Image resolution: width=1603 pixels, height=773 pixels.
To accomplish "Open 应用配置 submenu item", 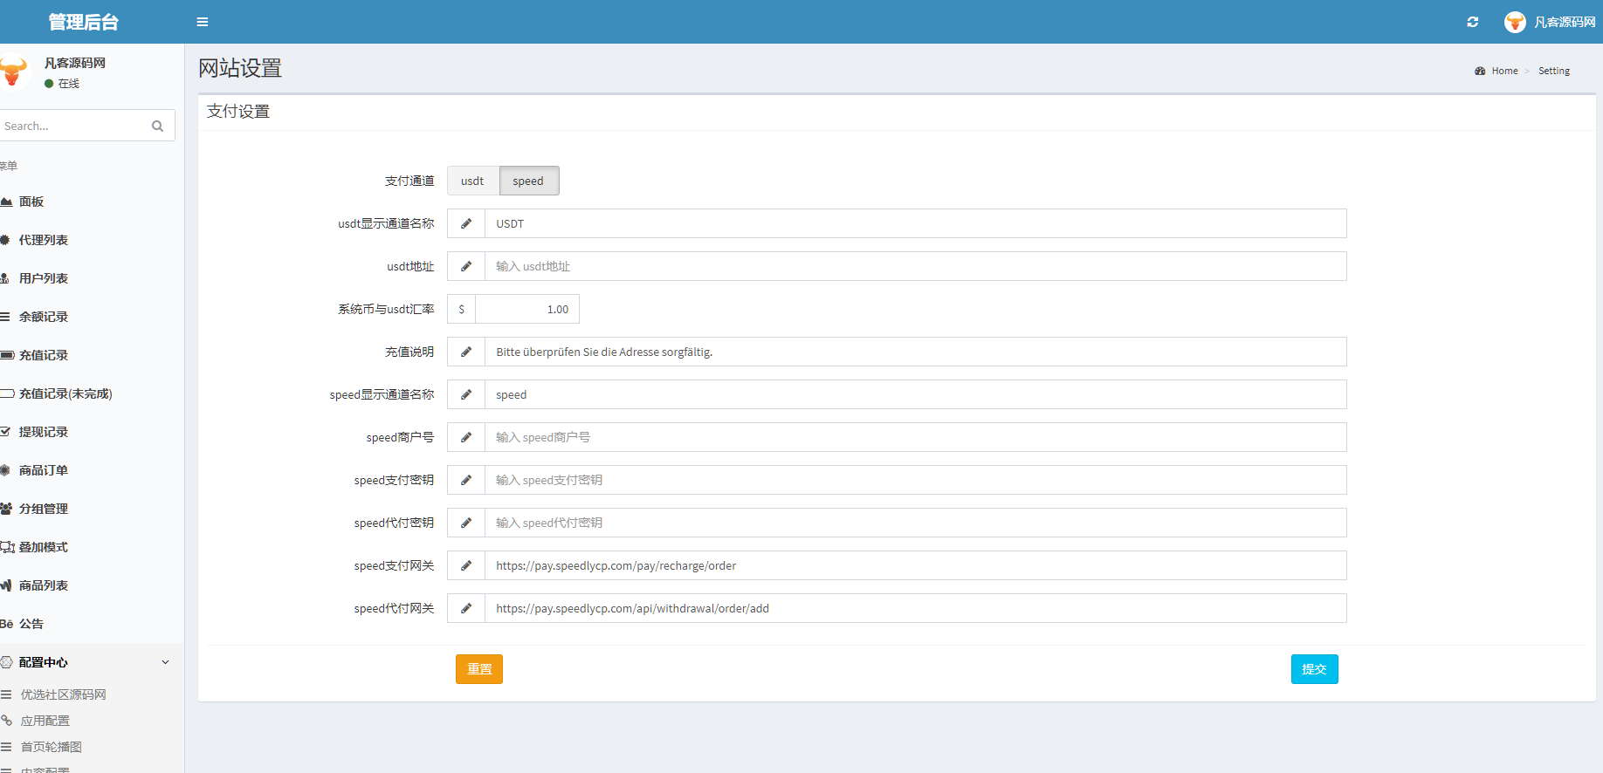I will point(45,721).
